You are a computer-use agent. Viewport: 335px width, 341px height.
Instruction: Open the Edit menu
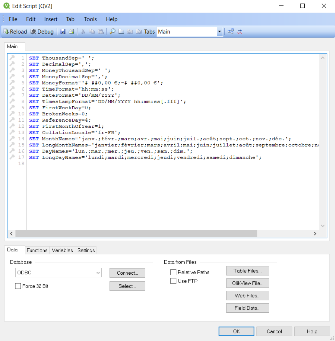[x=31, y=19]
